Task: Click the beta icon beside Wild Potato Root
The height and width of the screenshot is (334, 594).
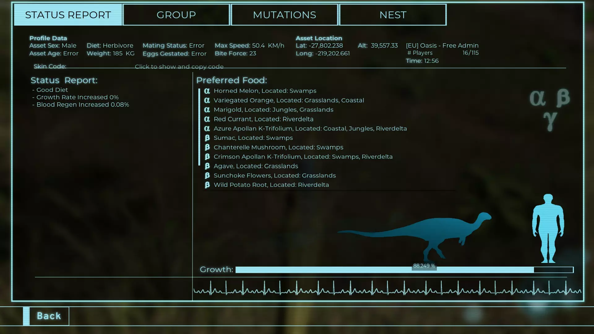Action: 207,185
